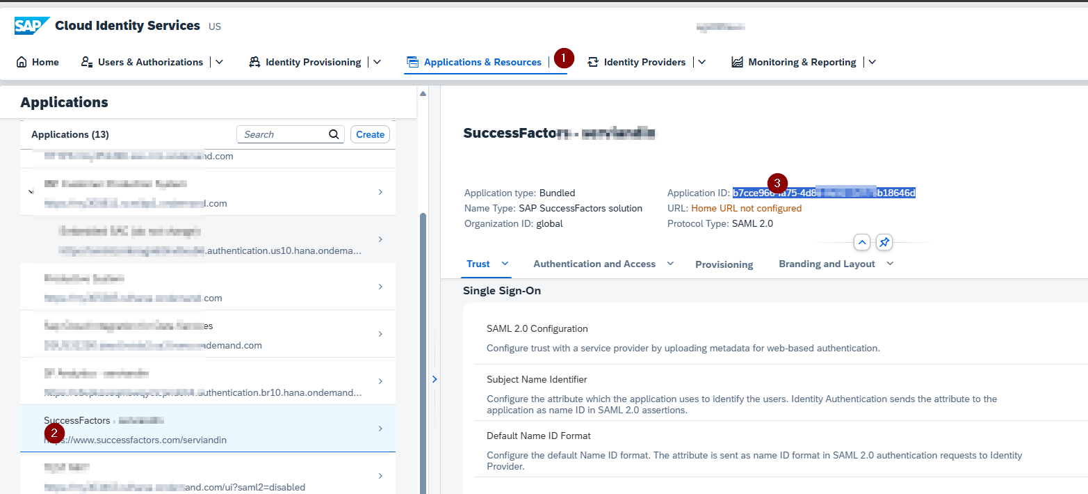Click the SAP logo
The width and height of the screenshot is (1088, 494).
click(32, 26)
